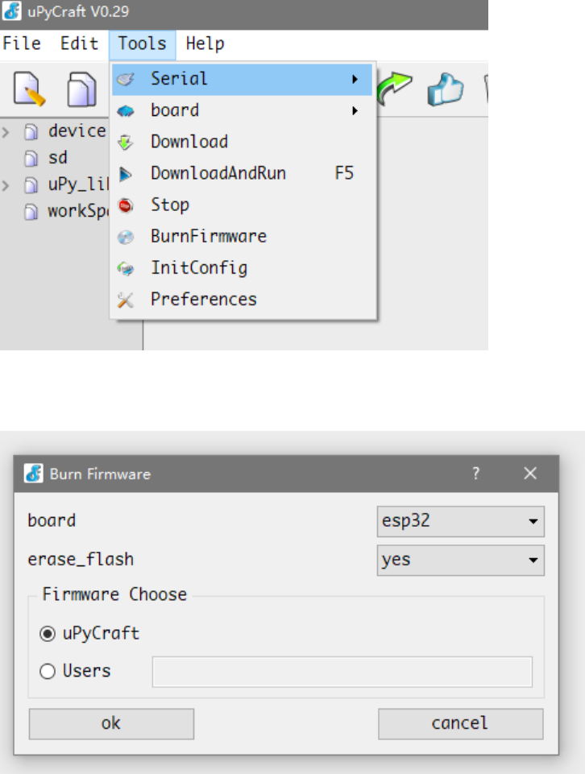Select the workSpace tree item
The height and width of the screenshot is (774, 585).
[78, 212]
